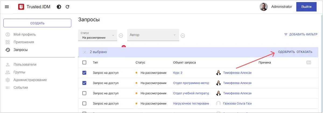Viewport: 323px width, 113px height.
Task: Open the Нагрузочное тестирование request link
Action: [191, 103]
